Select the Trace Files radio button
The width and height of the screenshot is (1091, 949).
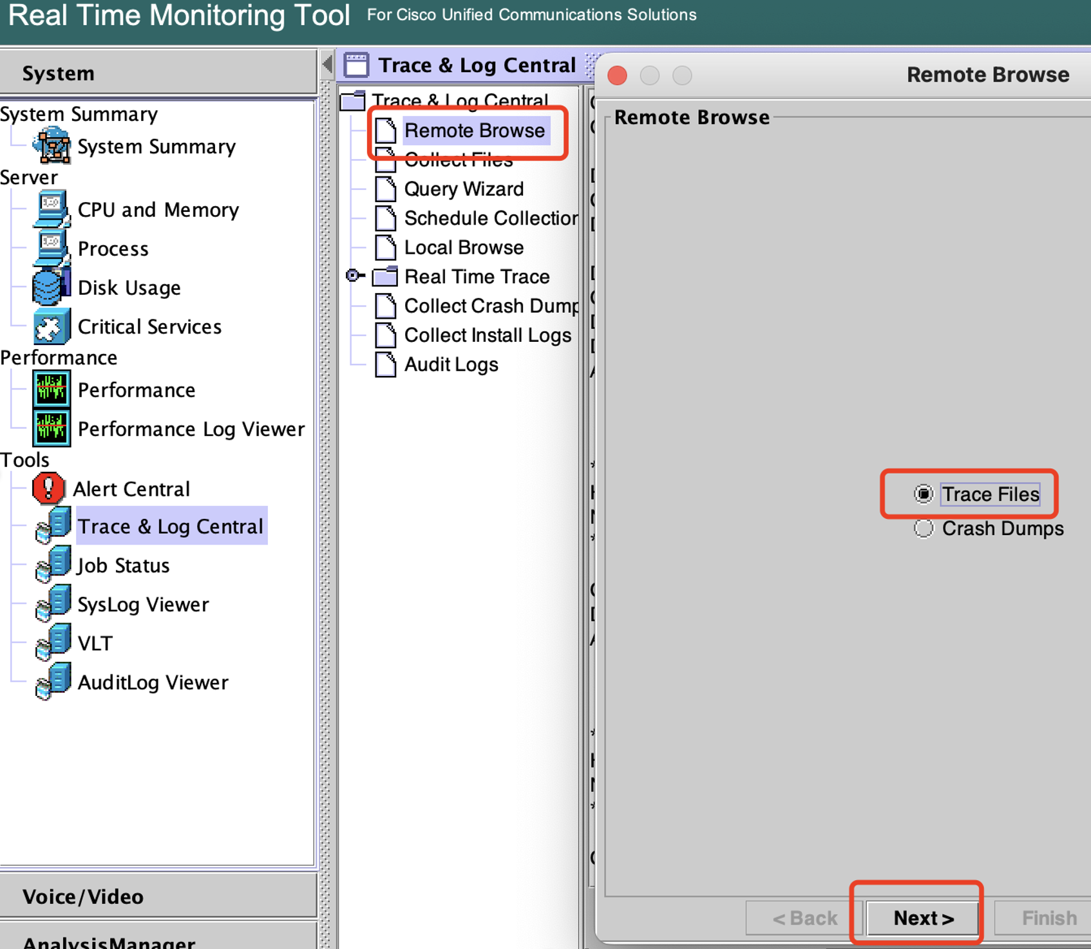[x=924, y=494]
